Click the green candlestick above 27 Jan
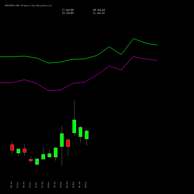194x194 pixels. [37, 161]
